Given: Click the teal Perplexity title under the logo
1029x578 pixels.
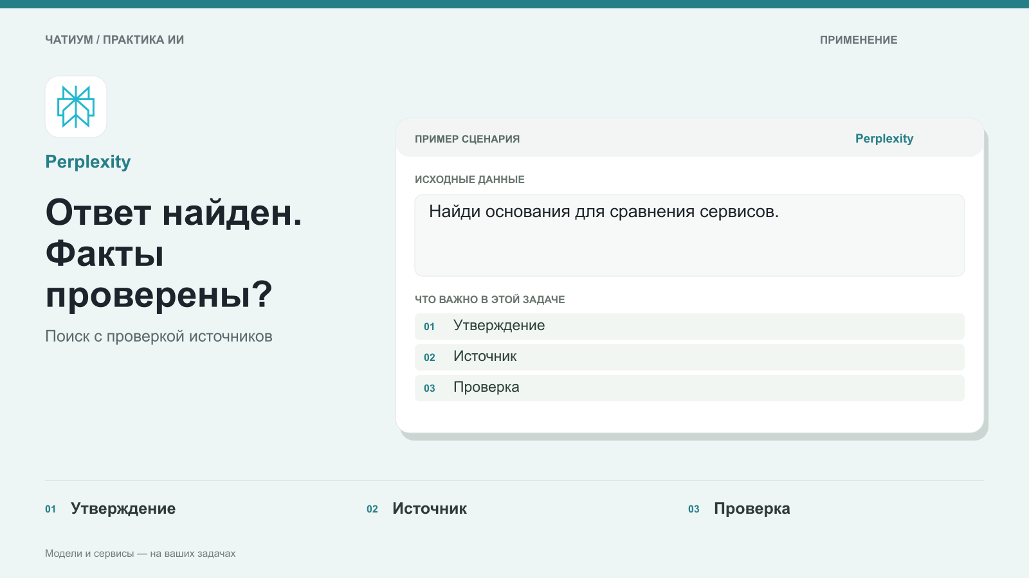Looking at the screenshot, I should pos(88,162).
